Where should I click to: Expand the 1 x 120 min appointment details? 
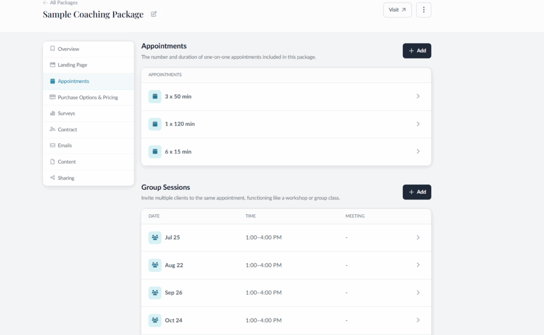418,124
